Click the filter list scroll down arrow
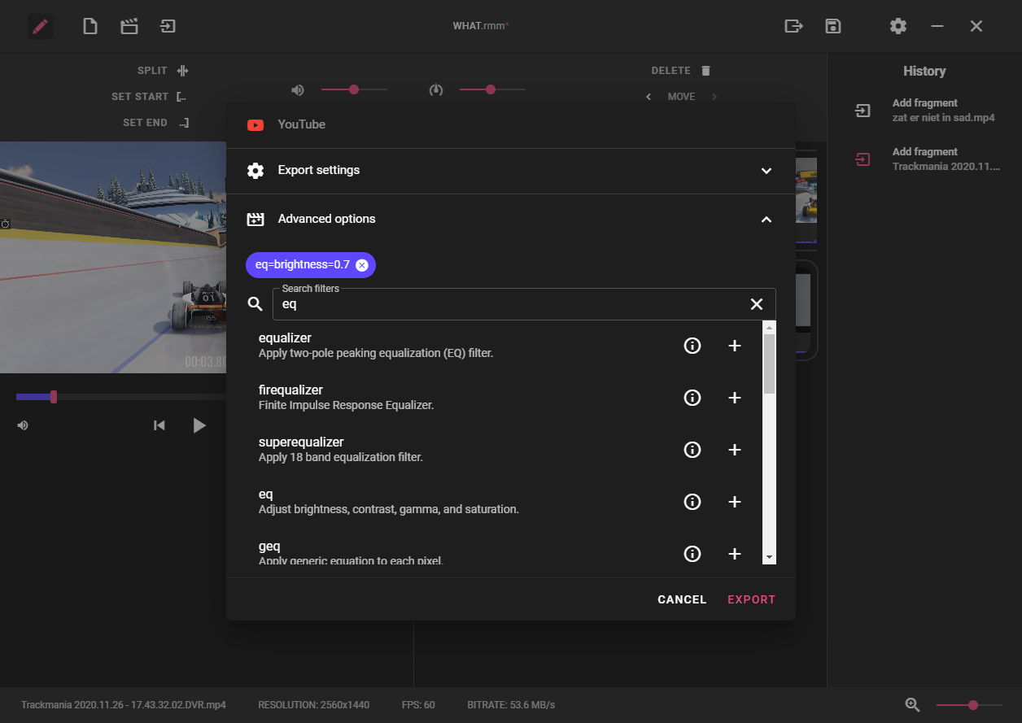The width and height of the screenshot is (1022, 723). click(769, 558)
